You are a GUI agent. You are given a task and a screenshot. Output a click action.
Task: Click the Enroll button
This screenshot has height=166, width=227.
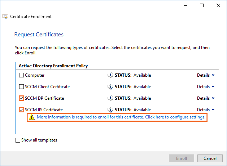coord(182,158)
